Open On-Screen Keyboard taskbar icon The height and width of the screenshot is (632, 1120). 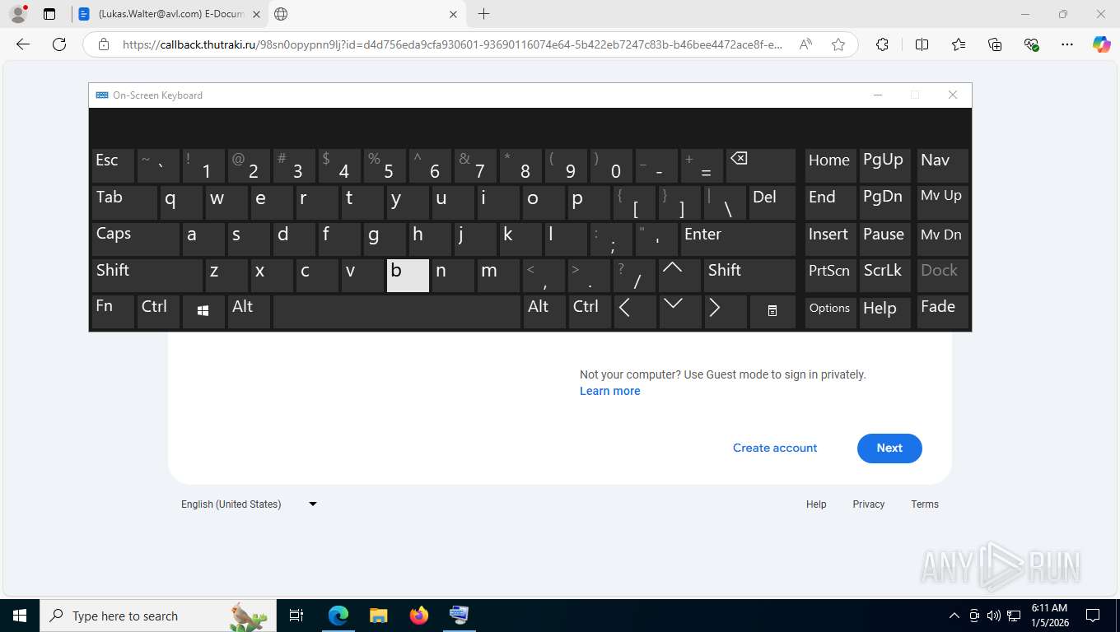point(459,616)
